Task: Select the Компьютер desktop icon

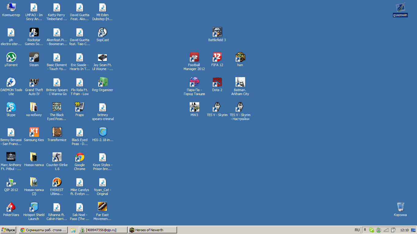Action: (11, 10)
